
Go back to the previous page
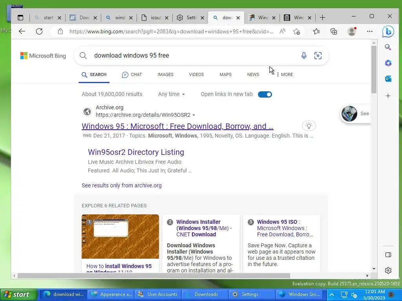(x=22, y=31)
